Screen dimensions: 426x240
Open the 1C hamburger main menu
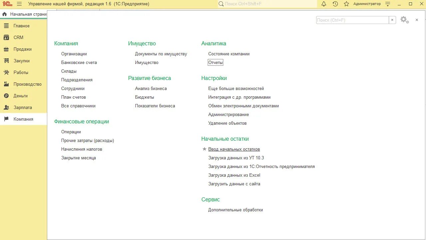[x=19, y=4]
